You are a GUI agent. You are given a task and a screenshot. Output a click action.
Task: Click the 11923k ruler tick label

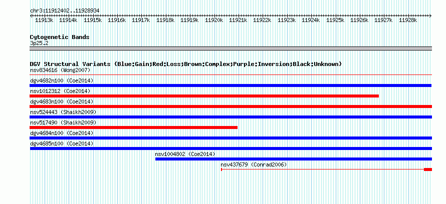click(x=287, y=20)
